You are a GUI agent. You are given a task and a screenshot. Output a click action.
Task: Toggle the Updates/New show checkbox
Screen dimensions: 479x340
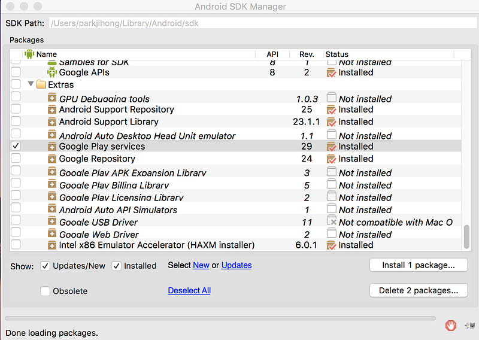pyautogui.click(x=46, y=266)
